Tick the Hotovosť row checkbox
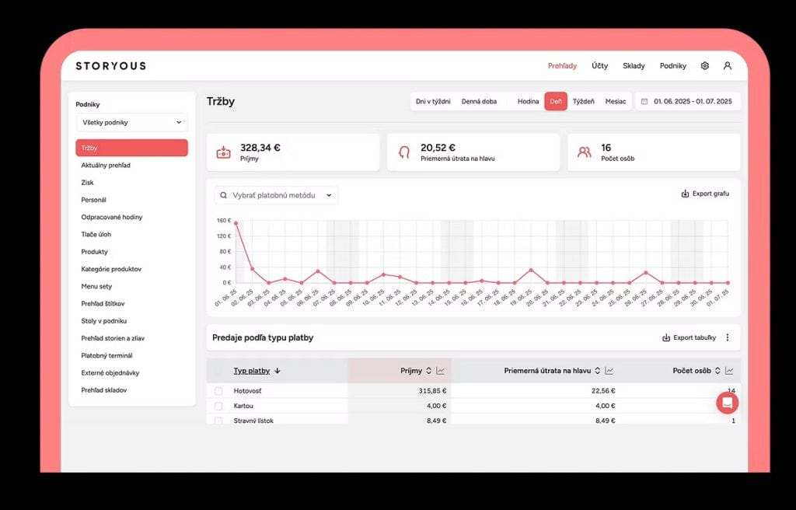Image resolution: width=796 pixels, height=510 pixels. point(218,391)
